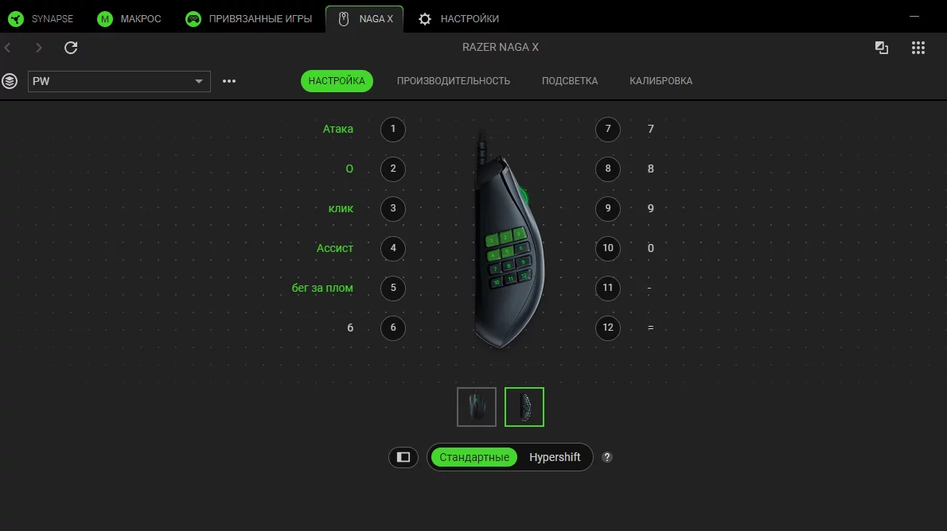947x531 pixels.
Task: Click the Hypershift help question mark icon
Action: tap(607, 457)
